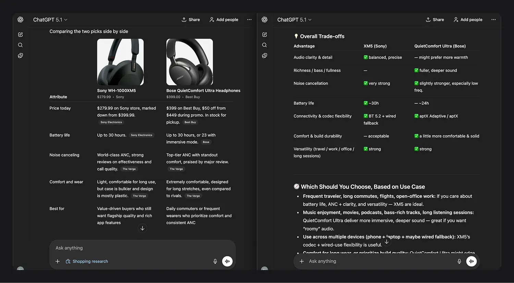Click the 'Attribute' column header
Viewport: 514px width, 283px height.
pos(58,97)
